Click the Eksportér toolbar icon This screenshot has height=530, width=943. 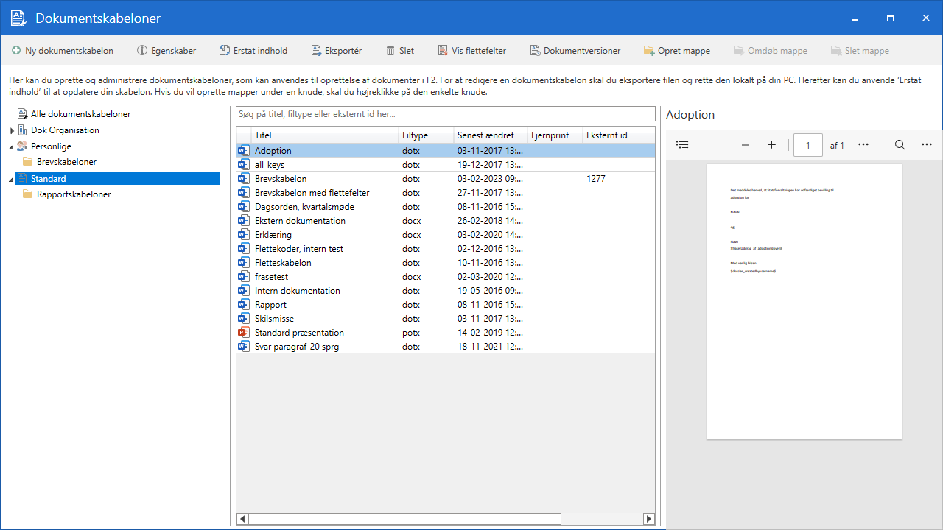pyautogui.click(x=317, y=51)
